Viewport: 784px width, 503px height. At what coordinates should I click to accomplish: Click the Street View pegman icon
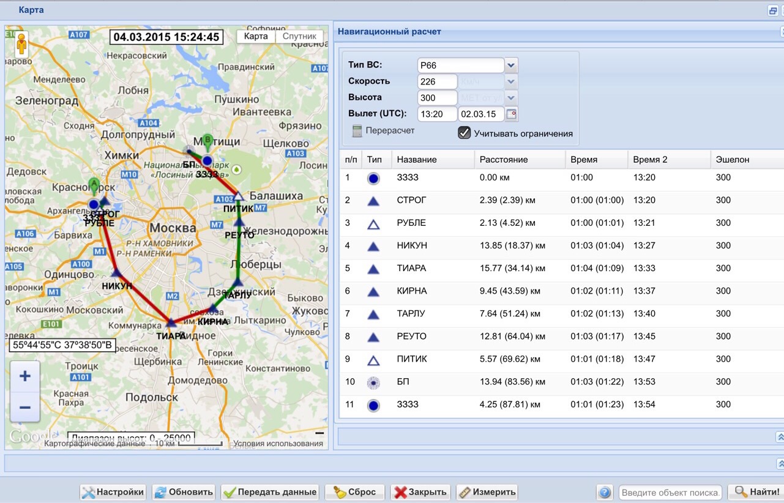(22, 44)
